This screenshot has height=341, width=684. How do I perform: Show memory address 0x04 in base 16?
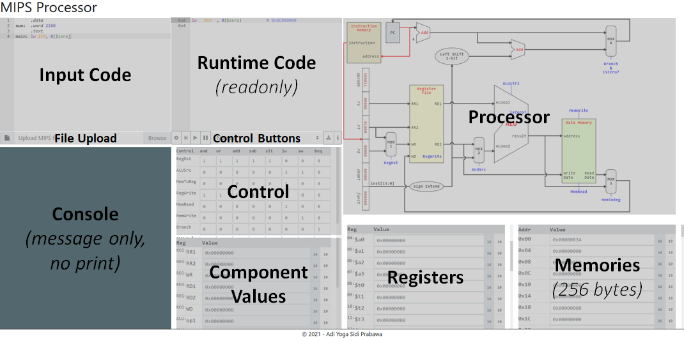[660, 252]
